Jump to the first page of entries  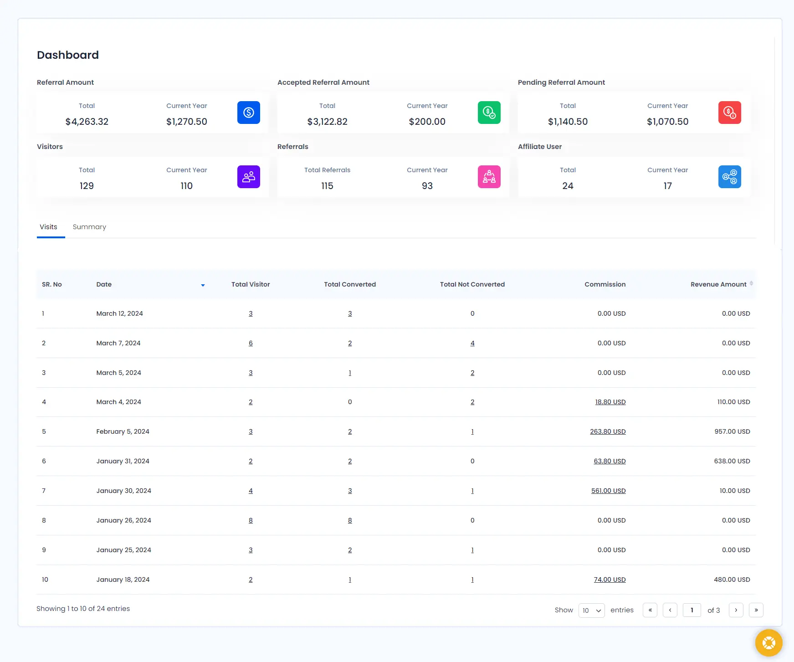coord(650,610)
